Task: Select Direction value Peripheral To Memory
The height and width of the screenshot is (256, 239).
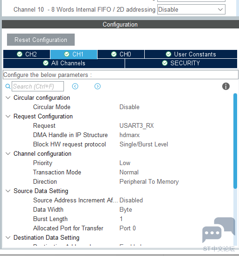Action: 149,182
